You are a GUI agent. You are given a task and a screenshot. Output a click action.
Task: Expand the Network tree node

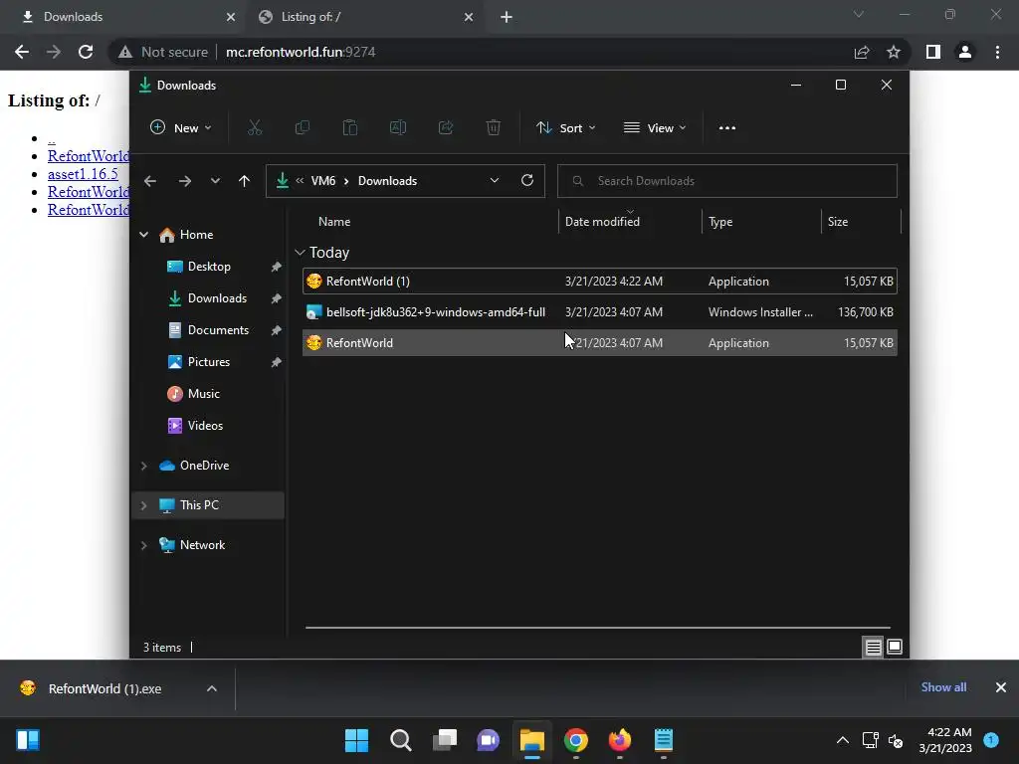(x=143, y=546)
